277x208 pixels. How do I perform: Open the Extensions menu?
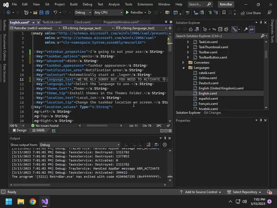click(145, 4)
